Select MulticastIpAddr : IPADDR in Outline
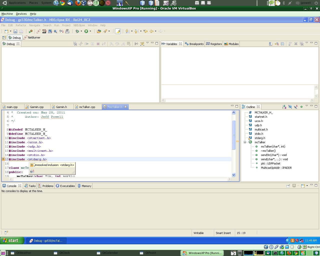320x256 pixels. click(x=276, y=168)
